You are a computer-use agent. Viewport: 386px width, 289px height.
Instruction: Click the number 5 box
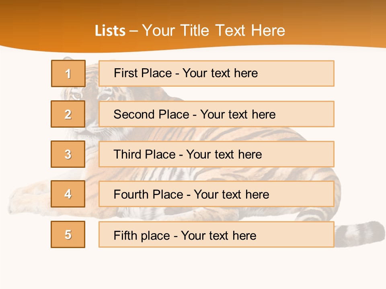pos(68,234)
